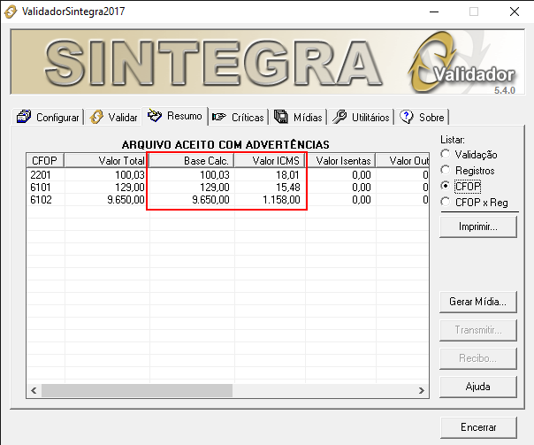
Task: Click the Valor Total column header
Action: click(x=107, y=160)
